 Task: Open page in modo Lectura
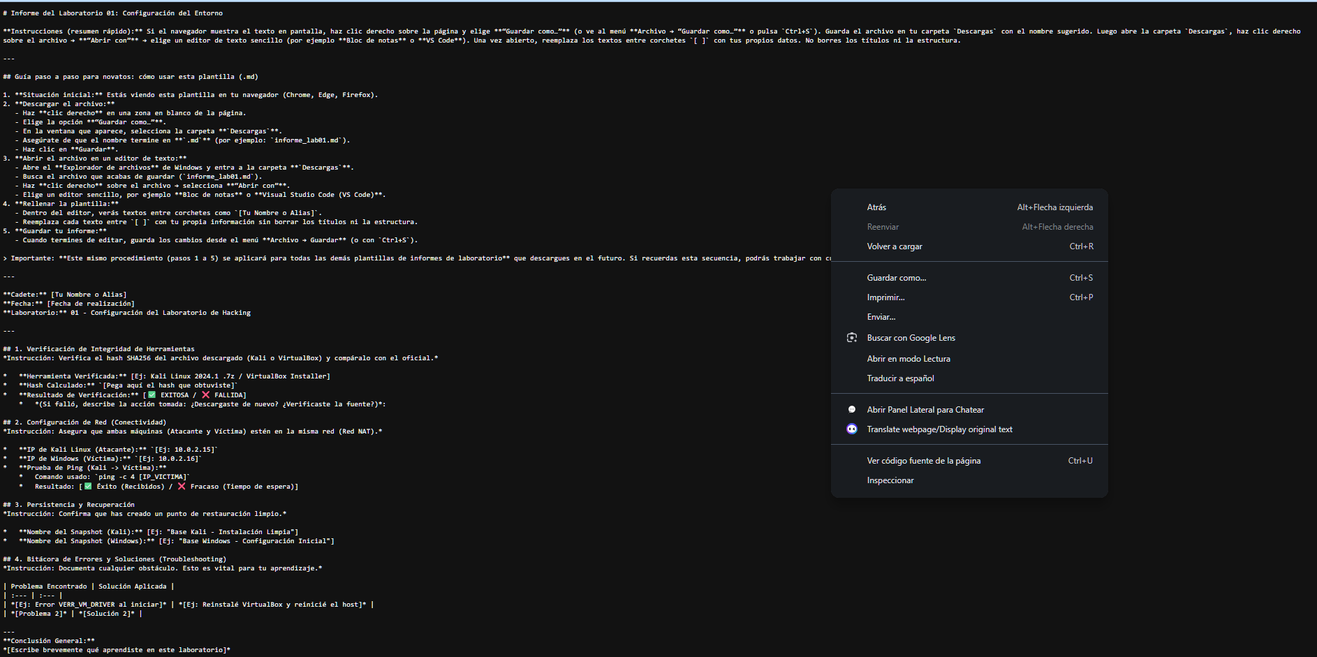click(908, 359)
